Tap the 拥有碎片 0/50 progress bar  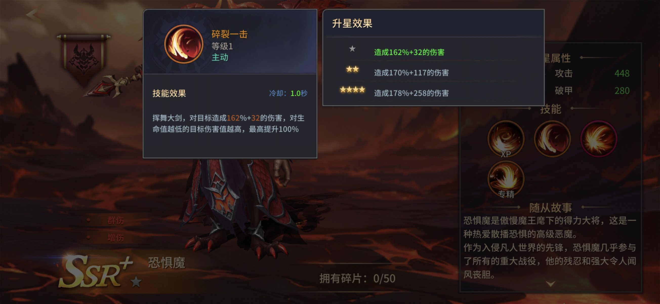(x=357, y=279)
